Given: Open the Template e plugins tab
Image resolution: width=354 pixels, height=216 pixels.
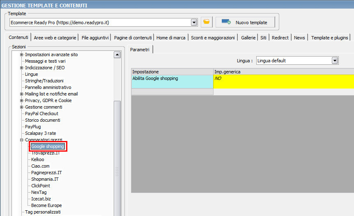Looking at the screenshot, I should coord(330,38).
